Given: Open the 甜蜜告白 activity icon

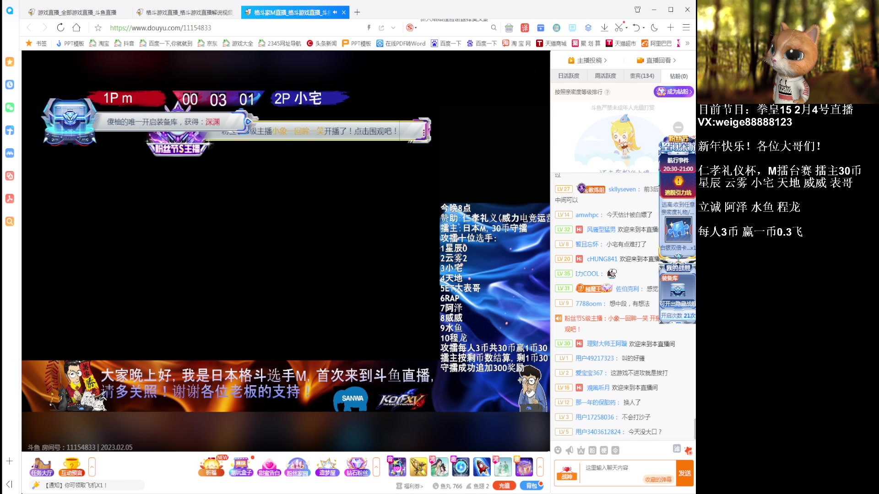Looking at the screenshot, I should pyautogui.click(x=269, y=467).
